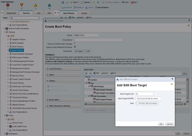Click Set Uefi Boot Parameters button
The height and width of the screenshot is (136, 192).
point(96,110)
